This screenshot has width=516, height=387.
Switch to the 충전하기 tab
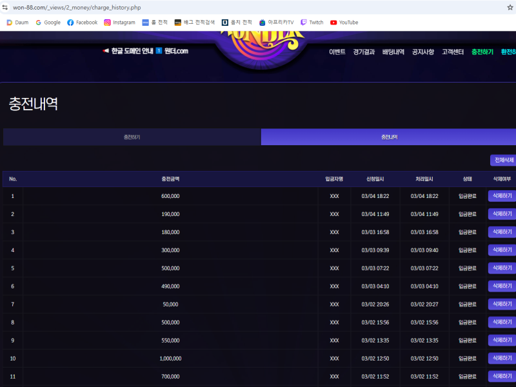[132, 137]
